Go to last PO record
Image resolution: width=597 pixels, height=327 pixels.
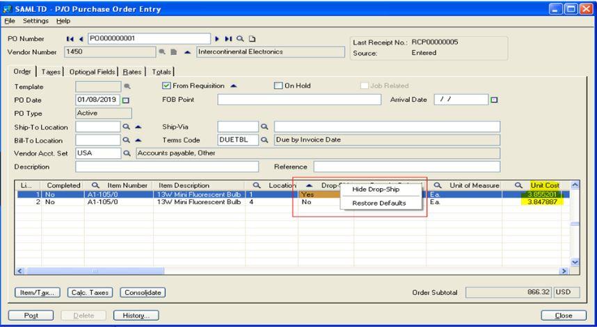tap(228, 39)
